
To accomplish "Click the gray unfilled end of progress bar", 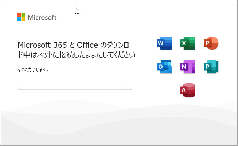I will 127,89.
